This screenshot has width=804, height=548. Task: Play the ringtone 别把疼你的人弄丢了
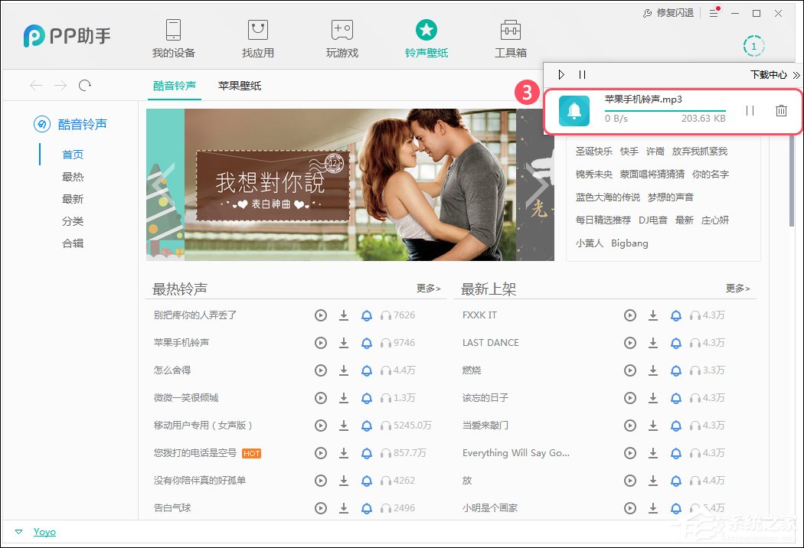[321, 315]
